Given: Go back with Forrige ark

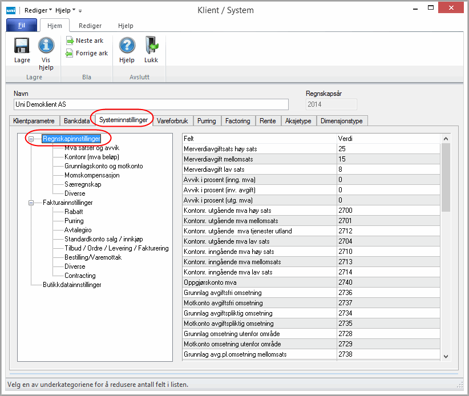Looking at the screenshot, I should pos(86,53).
